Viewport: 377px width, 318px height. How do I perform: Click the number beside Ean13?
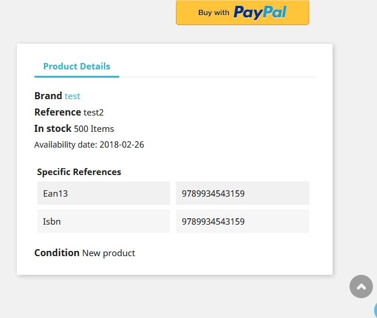click(x=242, y=193)
